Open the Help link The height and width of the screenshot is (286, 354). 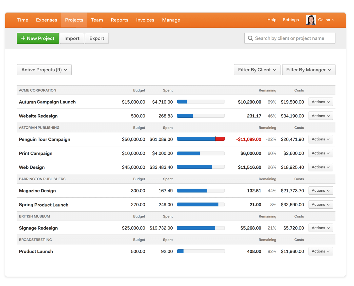(272, 20)
